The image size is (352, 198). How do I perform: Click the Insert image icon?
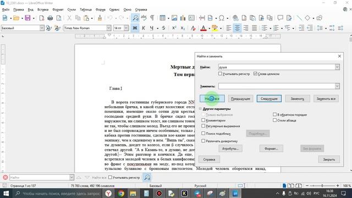pyautogui.click(x=174, y=18)
